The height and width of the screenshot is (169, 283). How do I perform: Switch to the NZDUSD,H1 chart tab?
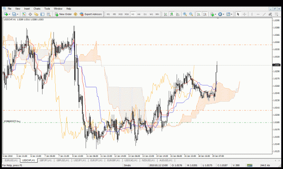coord(148,160)
